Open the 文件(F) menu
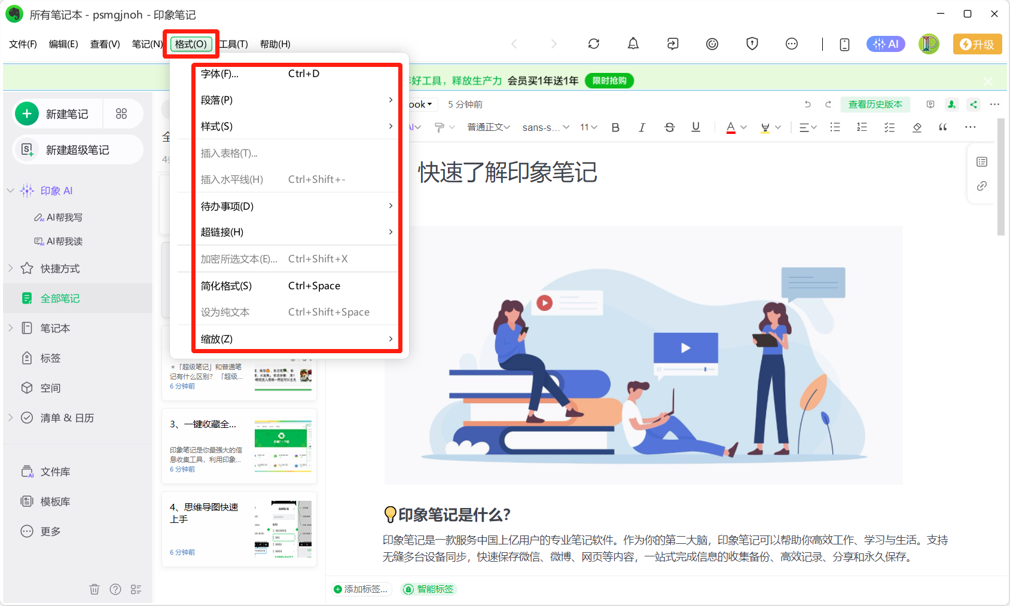 23,44
